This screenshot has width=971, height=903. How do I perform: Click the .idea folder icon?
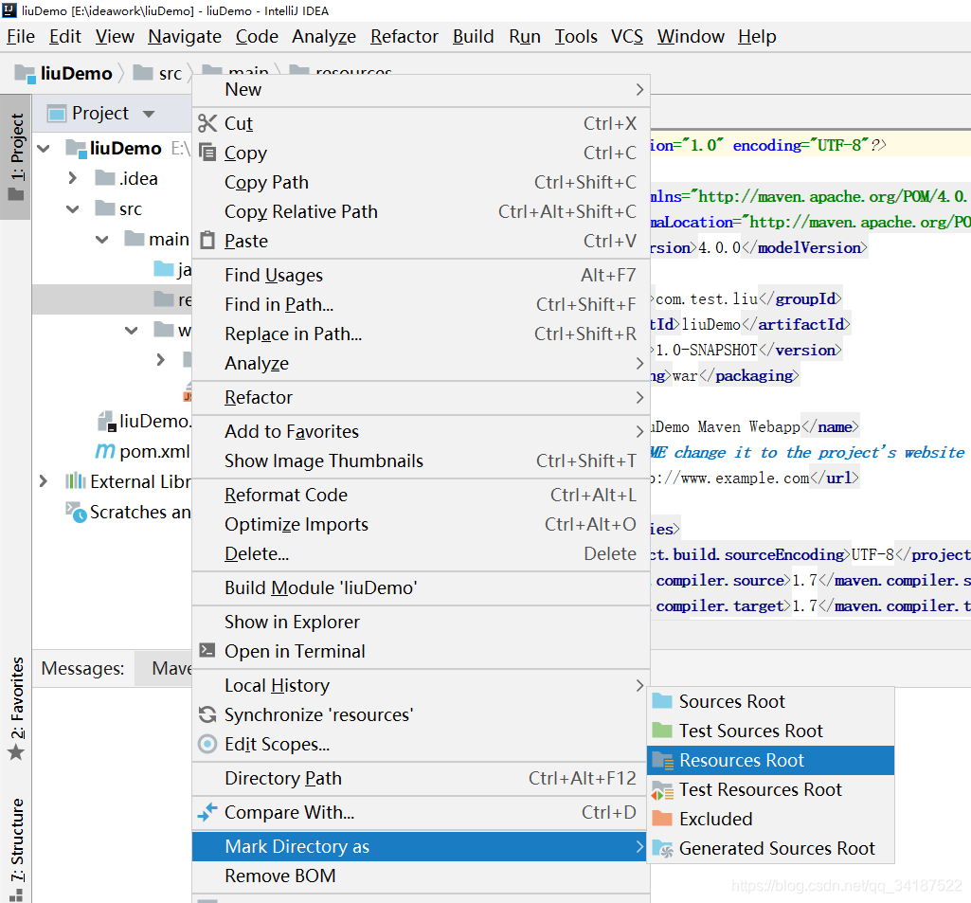click(105, 178)
